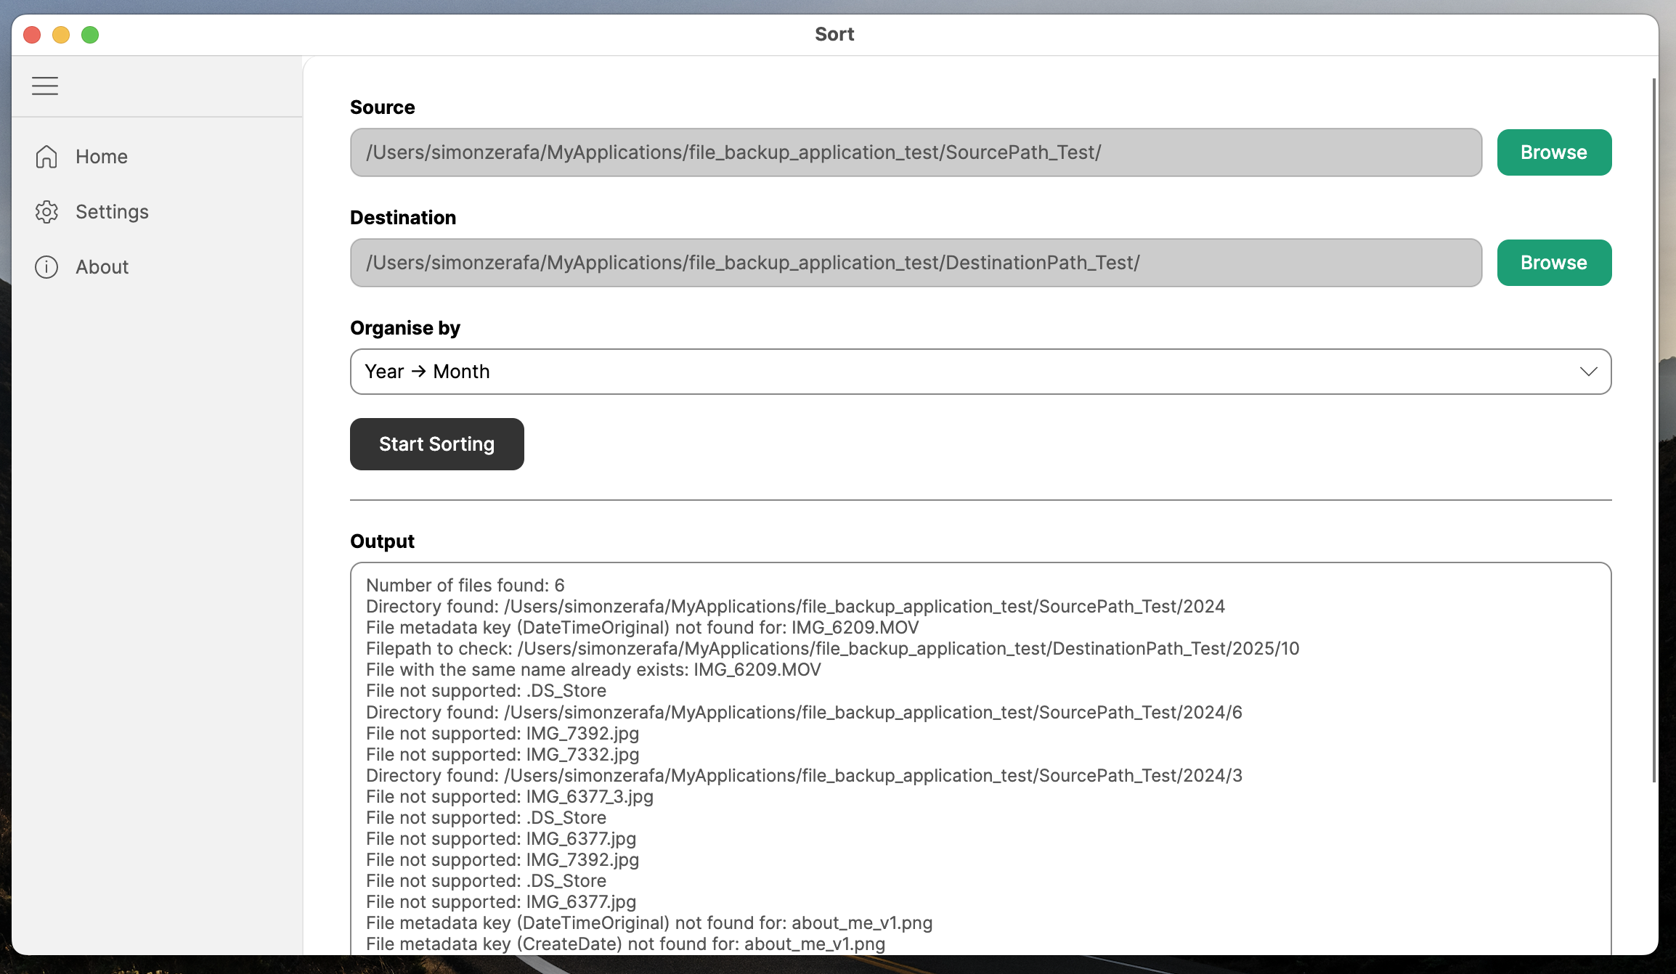This screenshot has width=1676, height=974.
Task: Open the Organise by dropdown
Action: [x=980, y=372]
